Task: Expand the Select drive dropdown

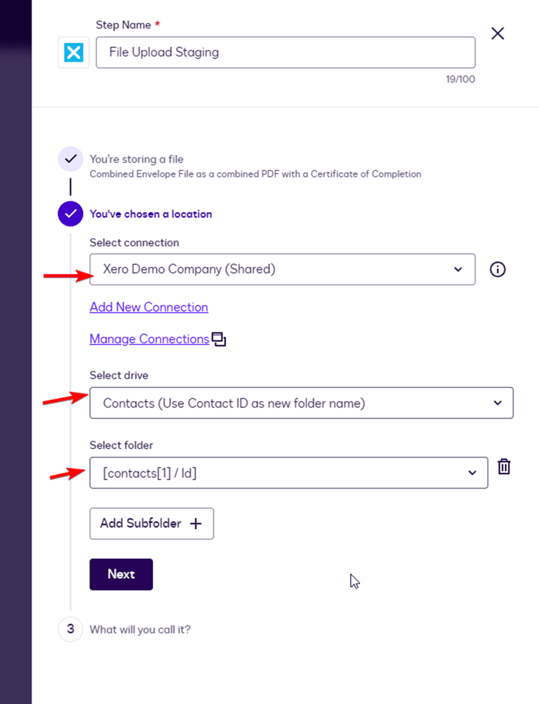Action: 301,403
